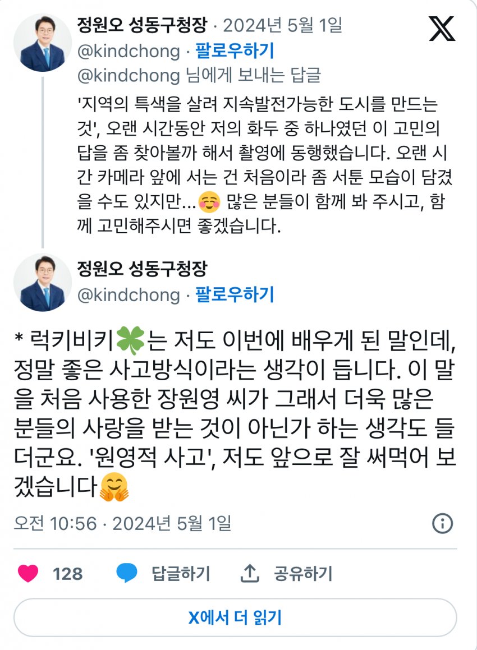Click "팔로우하기" on the lower tweet
This screenshot has height=650, width=477.
pos(235,295)
